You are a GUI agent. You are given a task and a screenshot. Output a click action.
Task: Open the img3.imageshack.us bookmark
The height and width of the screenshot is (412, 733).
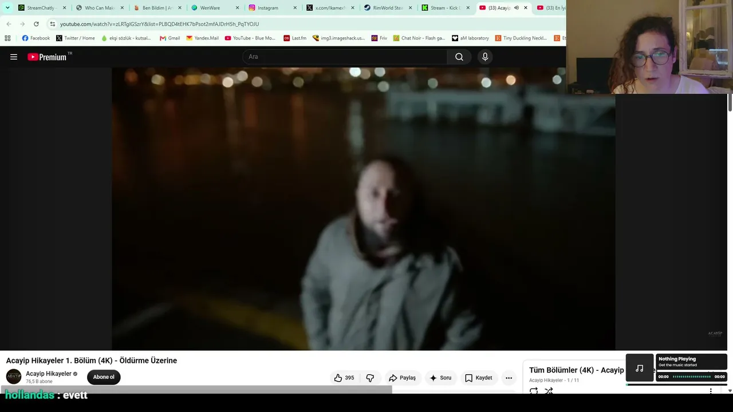338,38
